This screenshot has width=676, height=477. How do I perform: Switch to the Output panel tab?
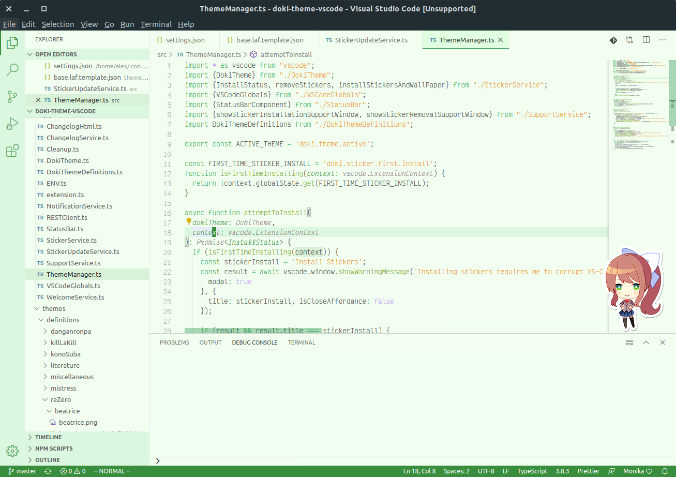(211, 342)
